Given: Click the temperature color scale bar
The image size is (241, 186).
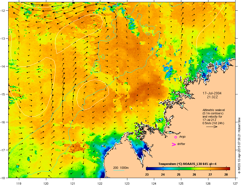Looking at the screenshot, I should point(188,169).
